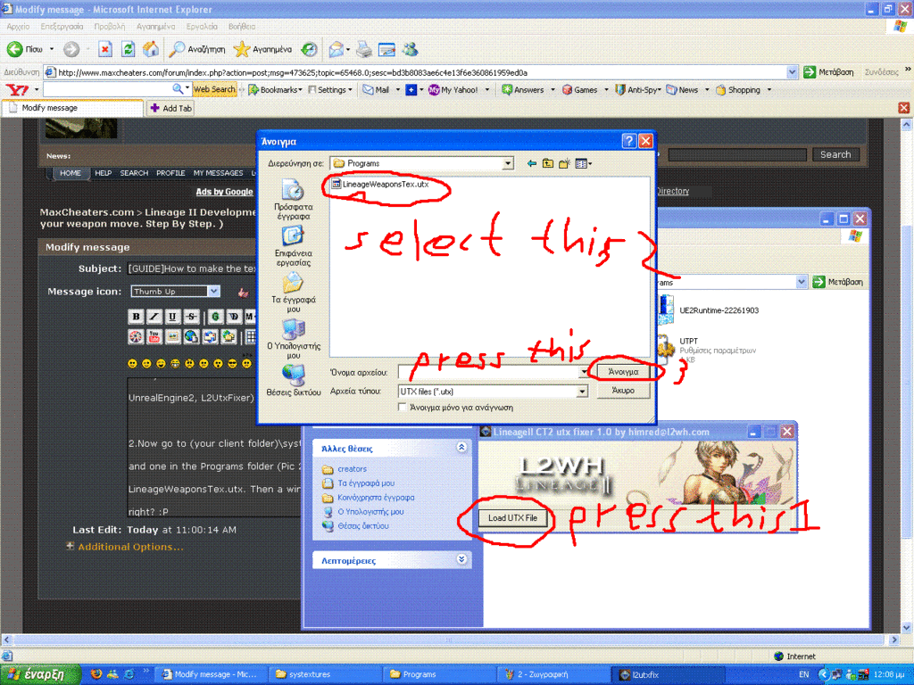Go back to previous folder in dialog

pyautogui.click(x=532, y=163)
